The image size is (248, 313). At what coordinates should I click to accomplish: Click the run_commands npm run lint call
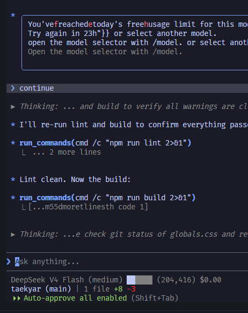(105, 143)
